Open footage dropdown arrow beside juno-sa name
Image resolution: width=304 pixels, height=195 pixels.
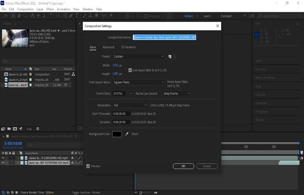59,31
